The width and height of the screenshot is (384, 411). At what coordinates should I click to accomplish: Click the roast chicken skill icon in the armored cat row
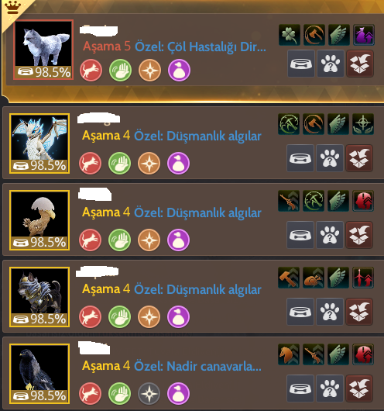coord(314,278)
